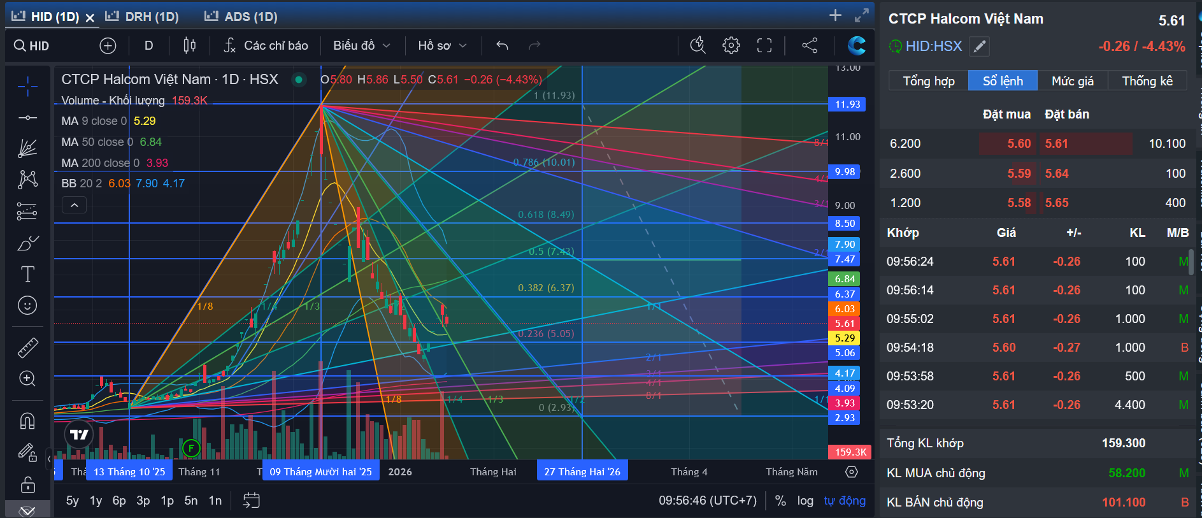
Task: Toggle the magnet snap mode
Action: (x=27, y=421)
